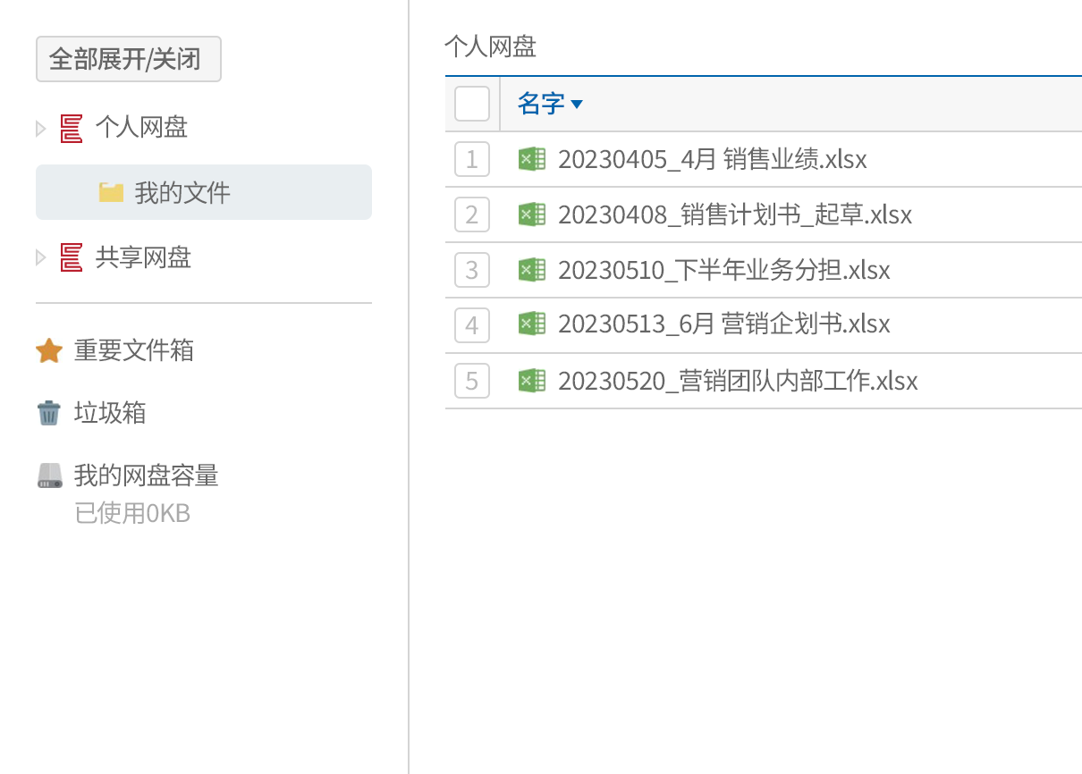Click Excel icon for 20230405_4月 销售业绩.xlsx
The width and height of the screenshot is (1082, 774).
[532, 159]
